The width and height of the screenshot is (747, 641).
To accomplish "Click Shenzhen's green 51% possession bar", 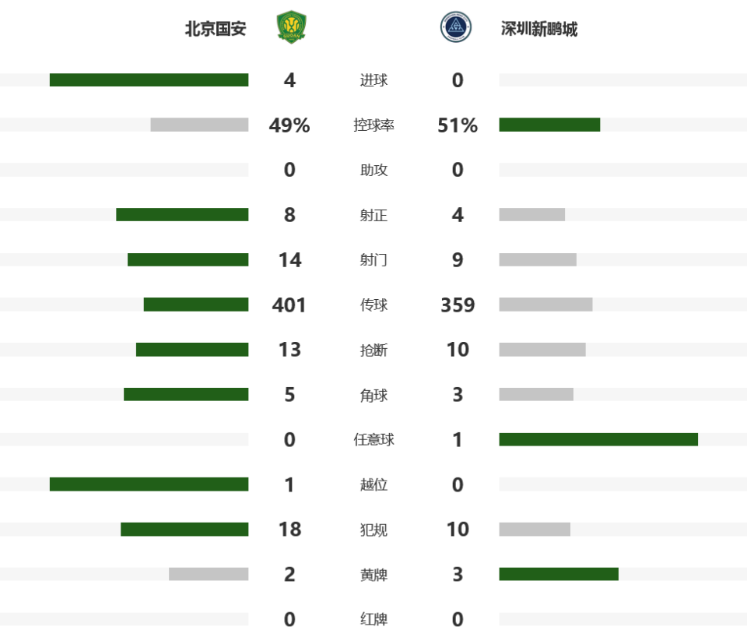I will click(x=550, y=125).
